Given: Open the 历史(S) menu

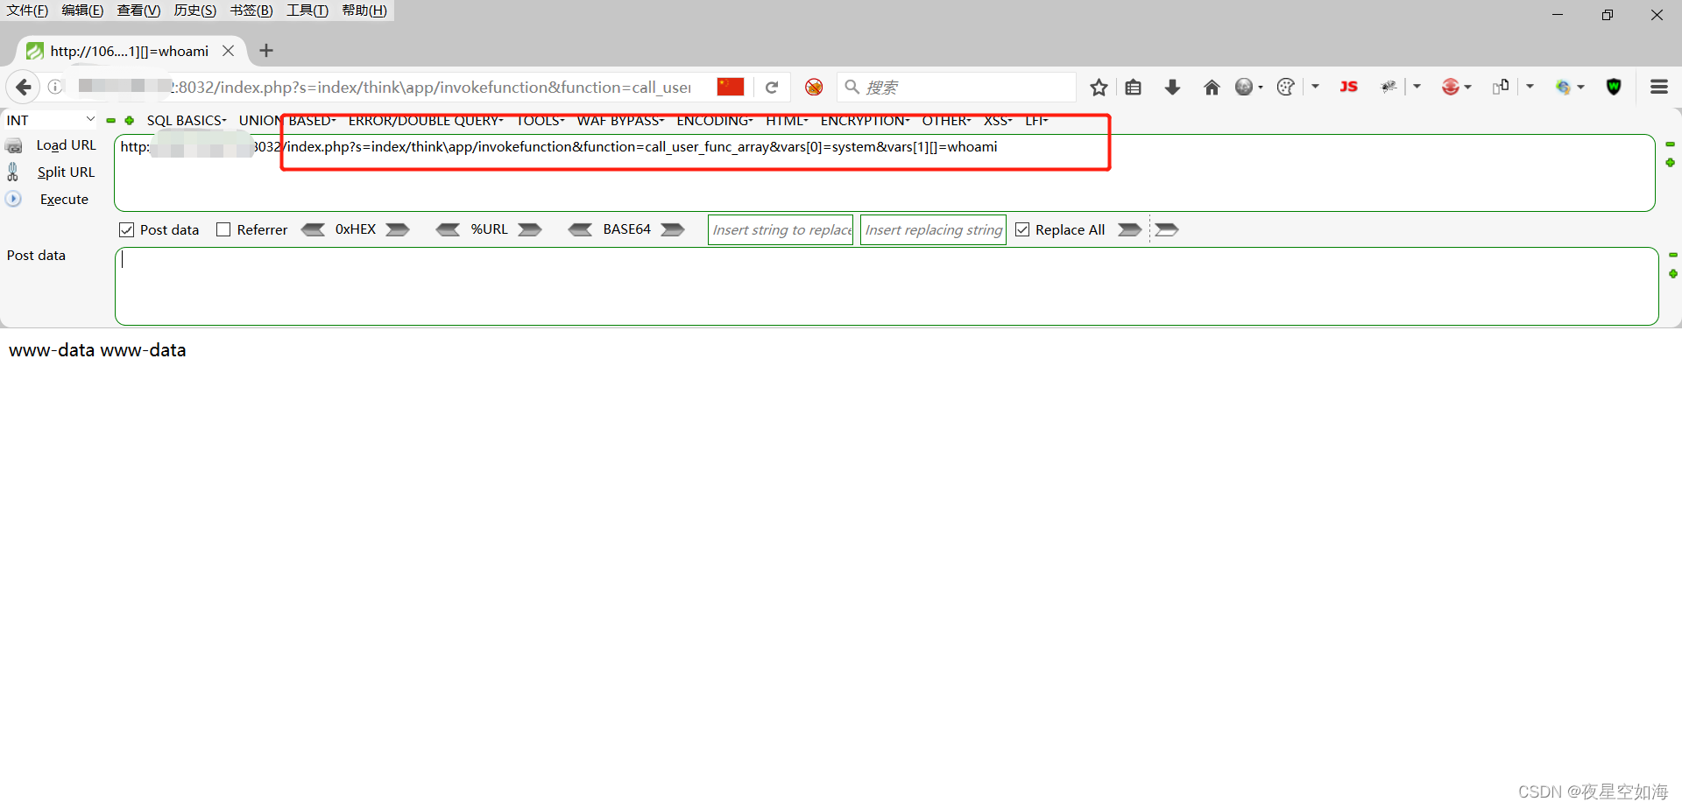Looking at the screenshot, I should pos(194,11).
